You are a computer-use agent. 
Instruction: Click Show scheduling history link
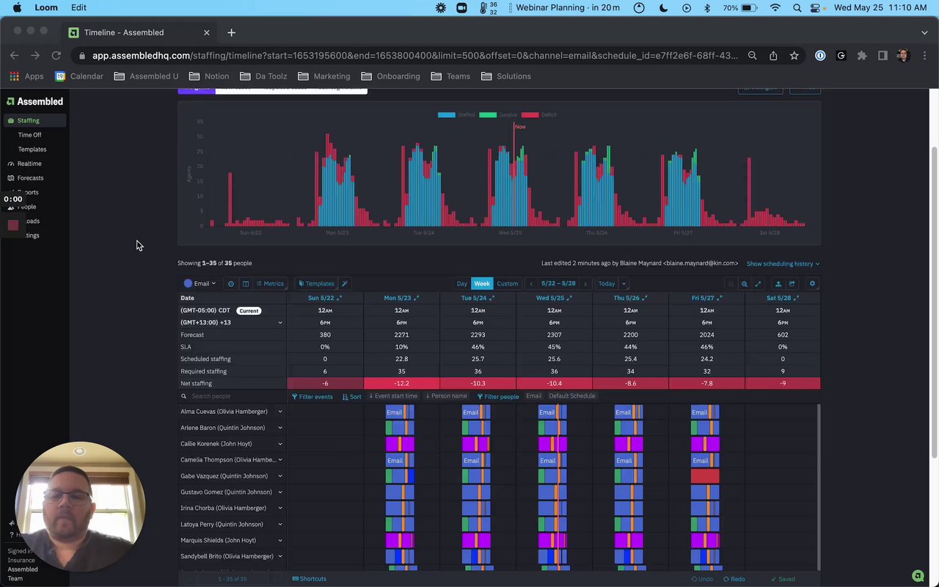point(783,263)
